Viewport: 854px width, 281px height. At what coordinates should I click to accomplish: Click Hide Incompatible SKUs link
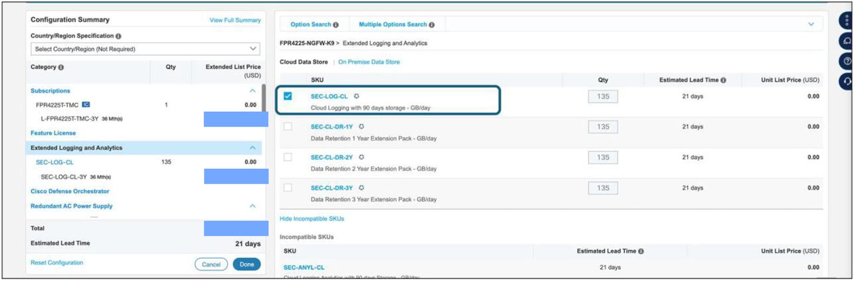[312, 219]
